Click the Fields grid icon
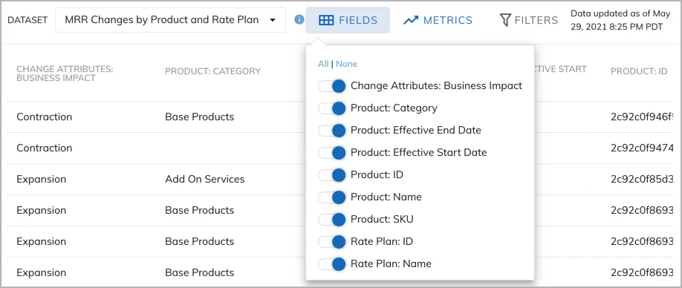The image size is (682, 288). [326, 20]
